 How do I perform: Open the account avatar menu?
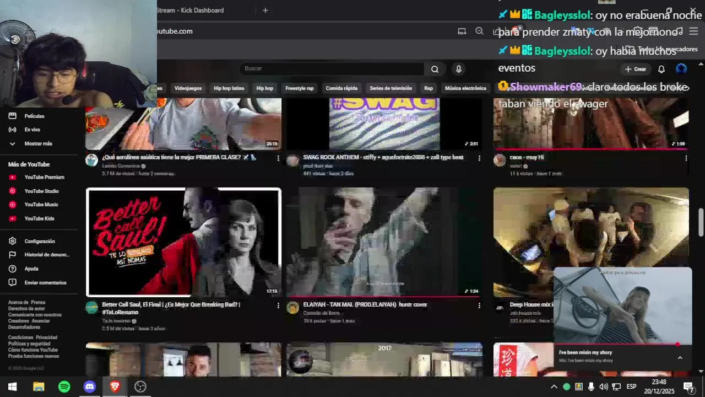681,69
